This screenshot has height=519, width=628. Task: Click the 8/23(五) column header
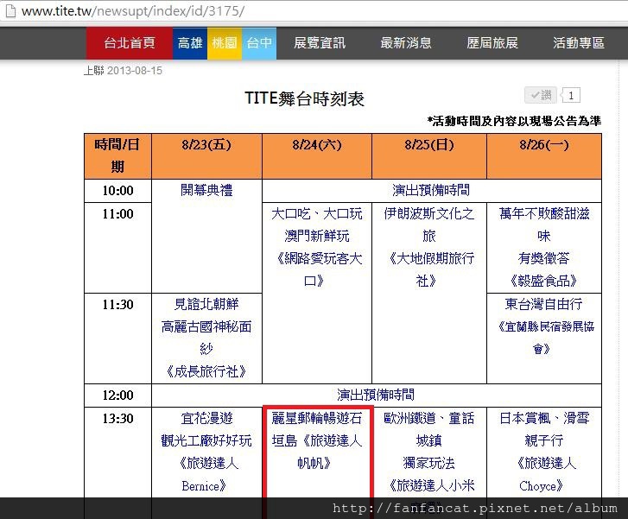(x=206, y=156)
